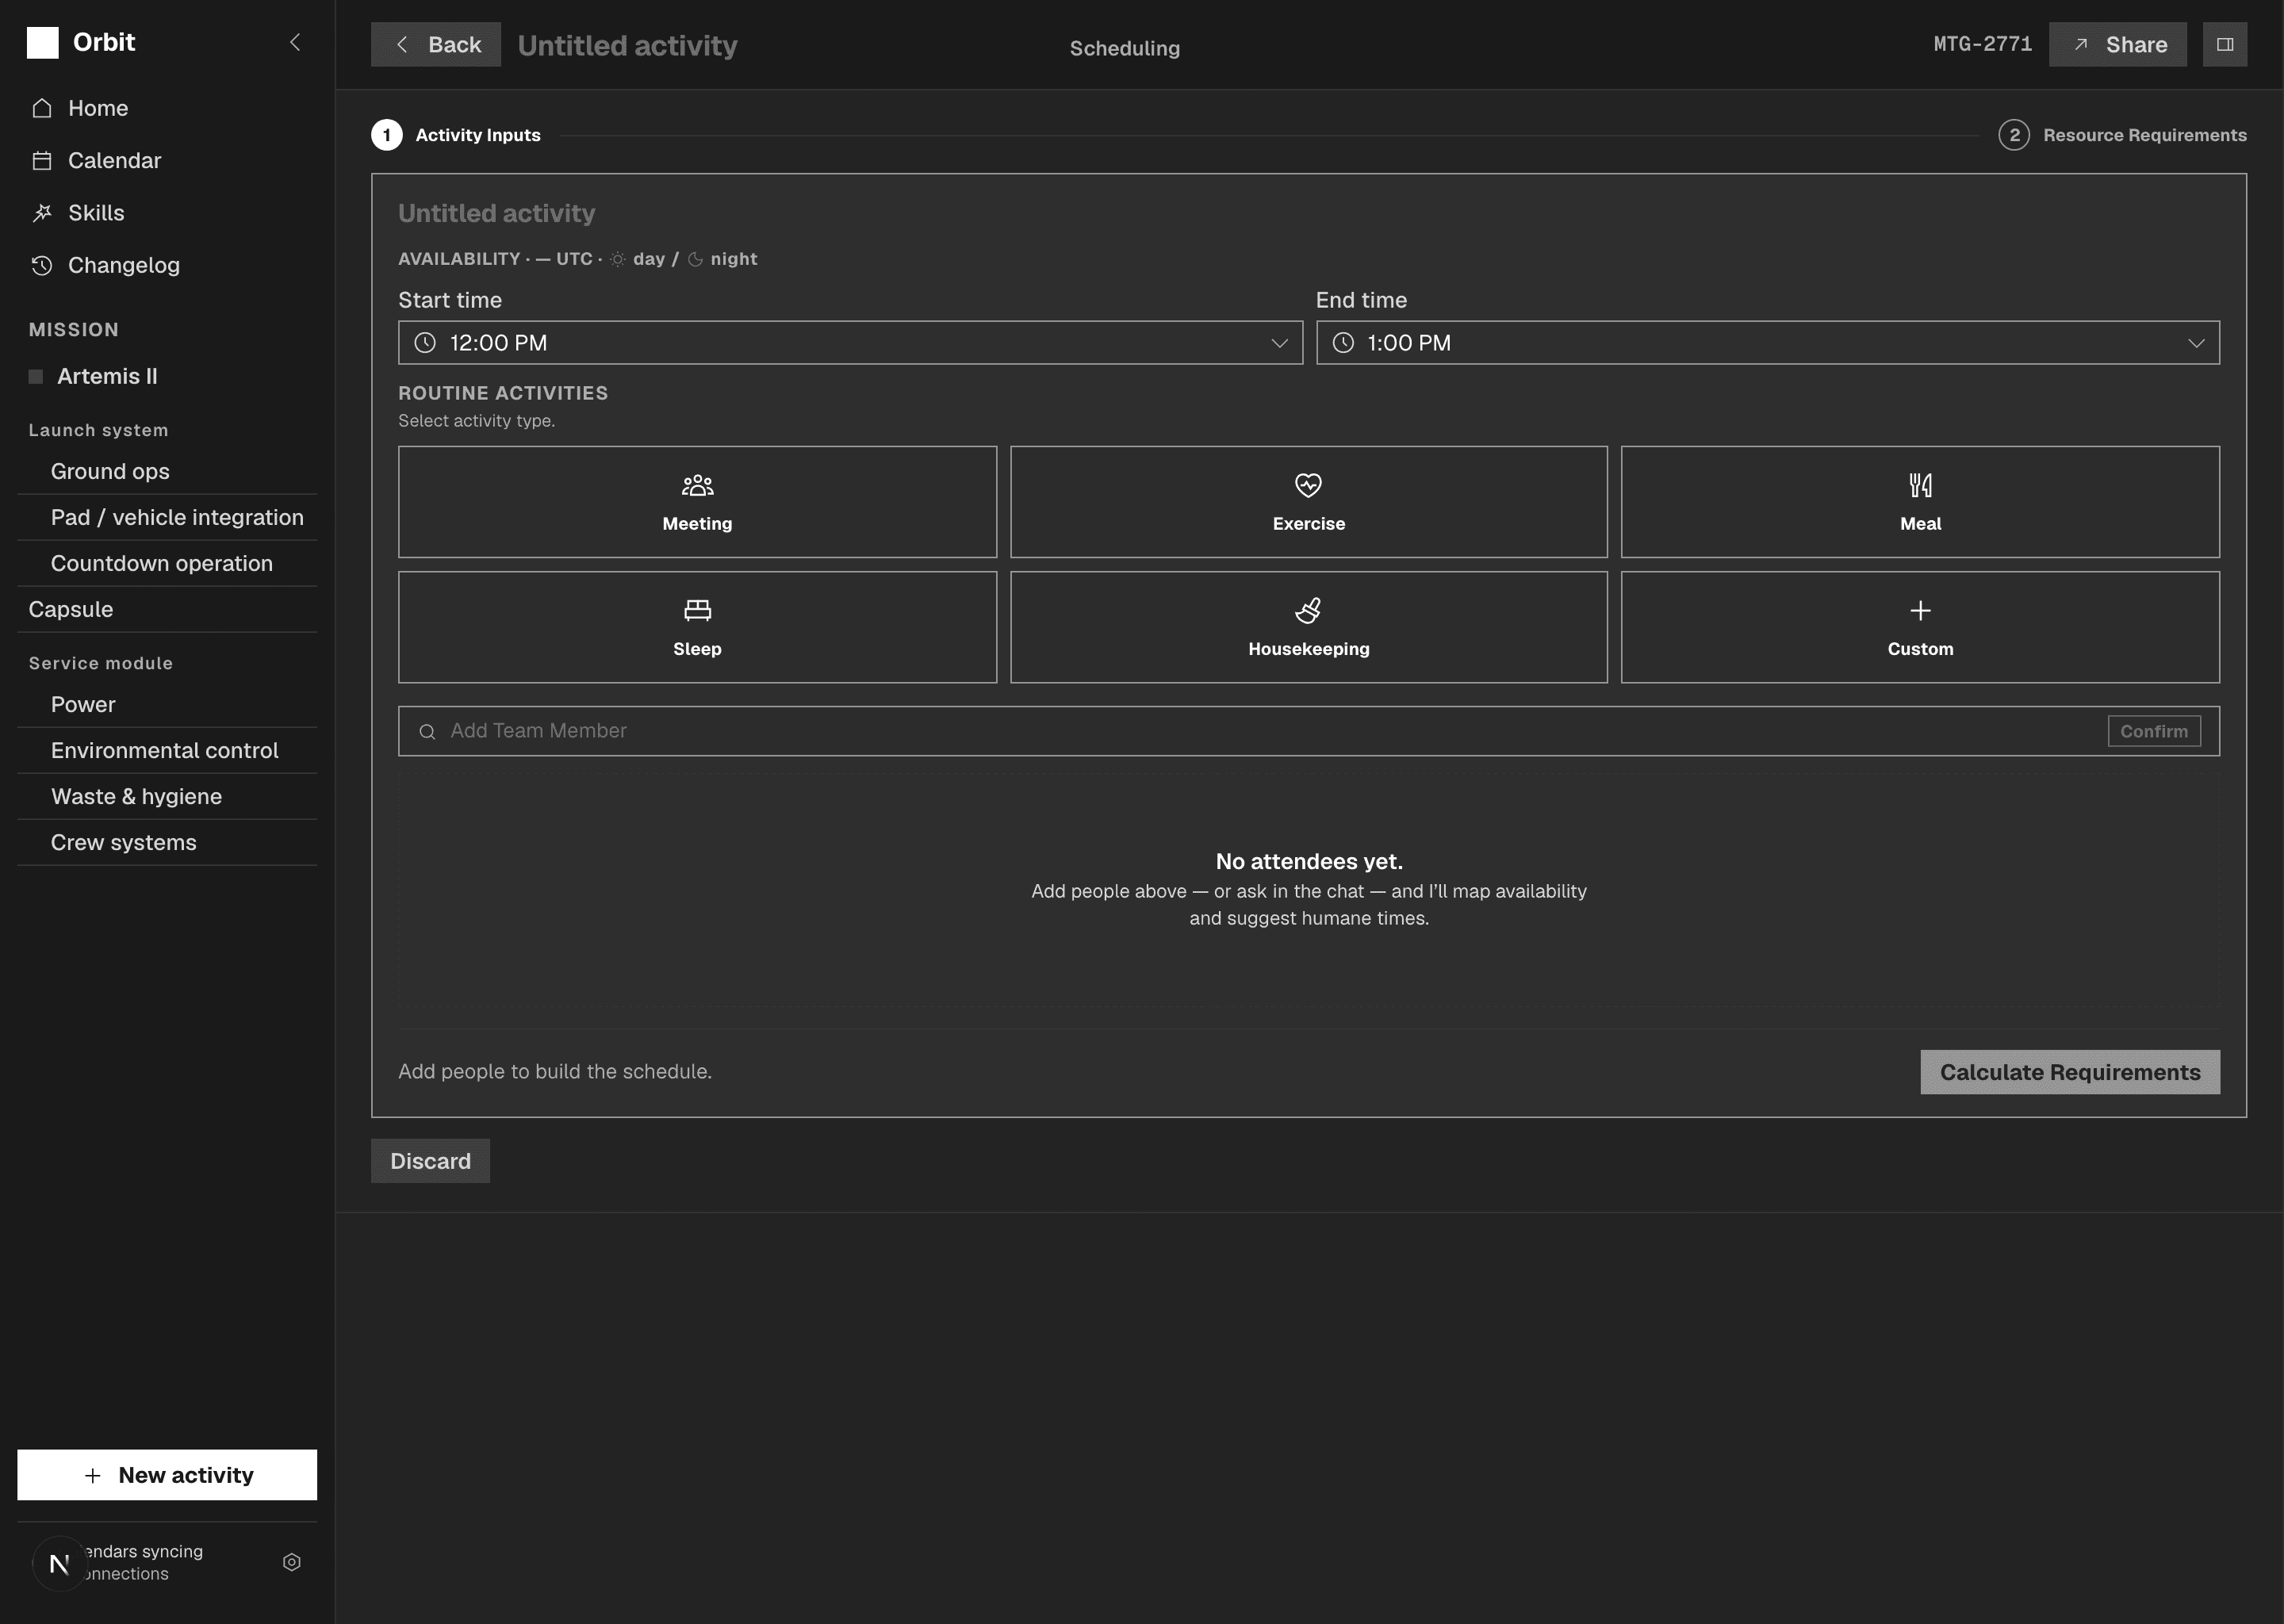Open Skills from the sidebar
This screenshot has width=2284, height=1624.
167,213
